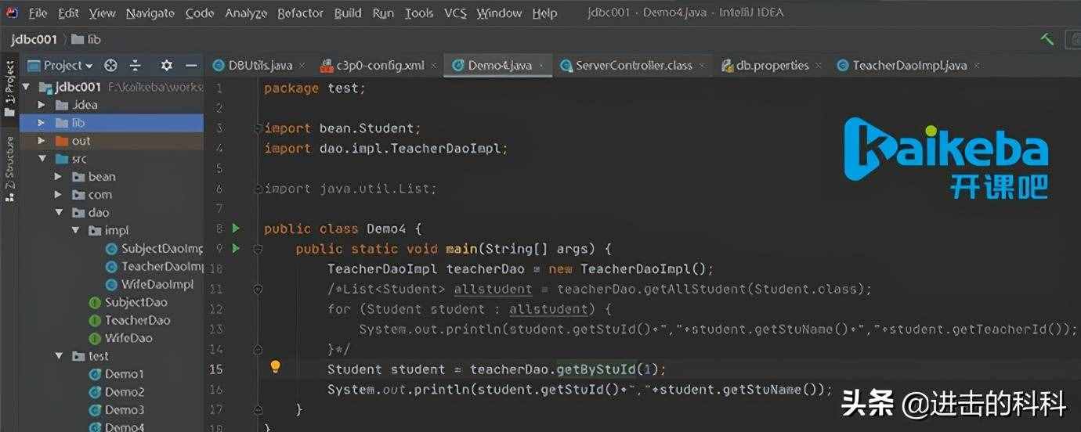Screen dimensions: 1081x432
Task: Open the Code menu
Action: coord(200,13)
